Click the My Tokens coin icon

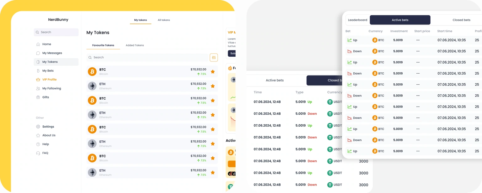[x=38, y=62]
